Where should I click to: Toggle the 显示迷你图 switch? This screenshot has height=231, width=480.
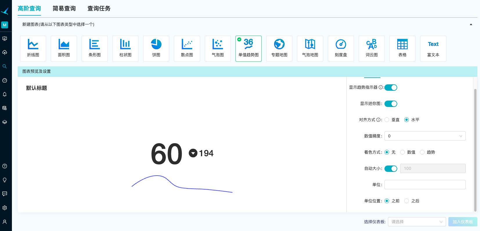pyautogui.click(x=391, y=104)
